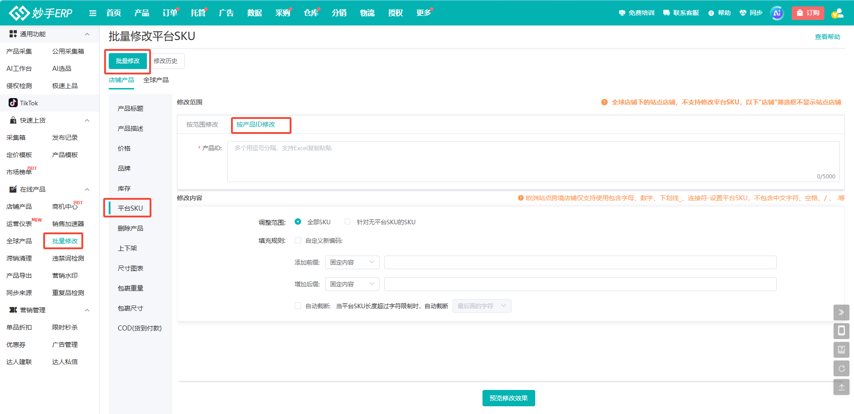
Task: Click the 营销管理 section icon
Action: pos(13,310)
